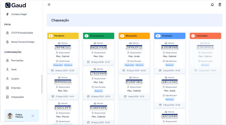
Task: Click the Contas a Pagar dollar icon
Action: [8, 14]
